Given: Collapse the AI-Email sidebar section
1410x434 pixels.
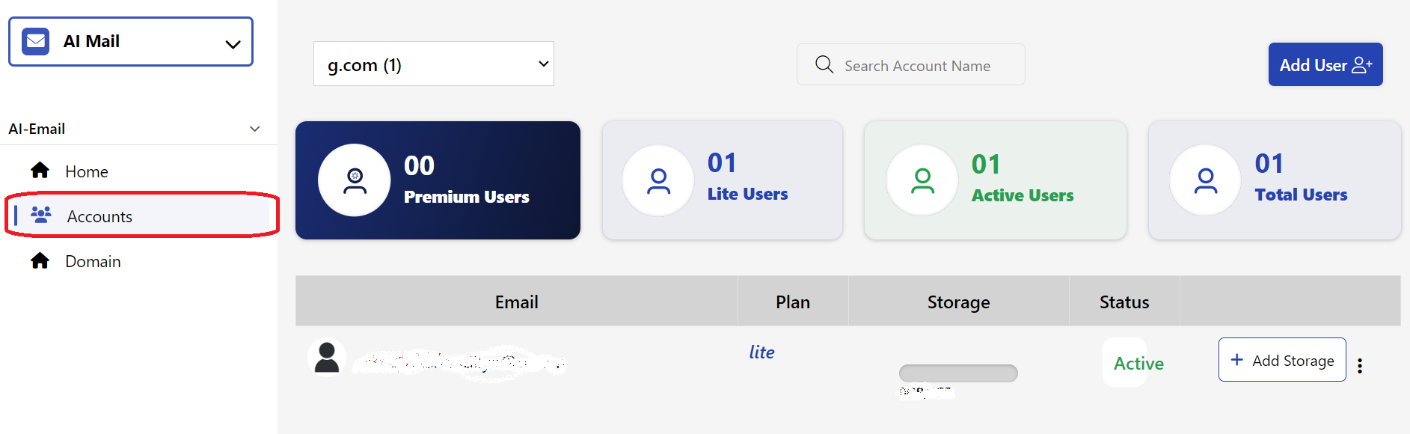Looking at the screenshot, I should click(x=254, y=129).
